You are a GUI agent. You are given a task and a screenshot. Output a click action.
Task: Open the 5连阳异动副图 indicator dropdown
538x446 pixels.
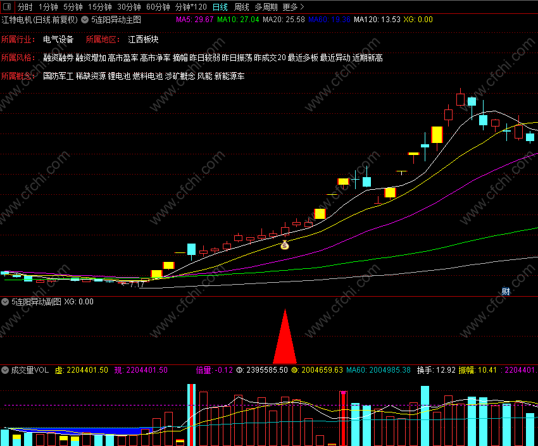click(x=5, y=302)
